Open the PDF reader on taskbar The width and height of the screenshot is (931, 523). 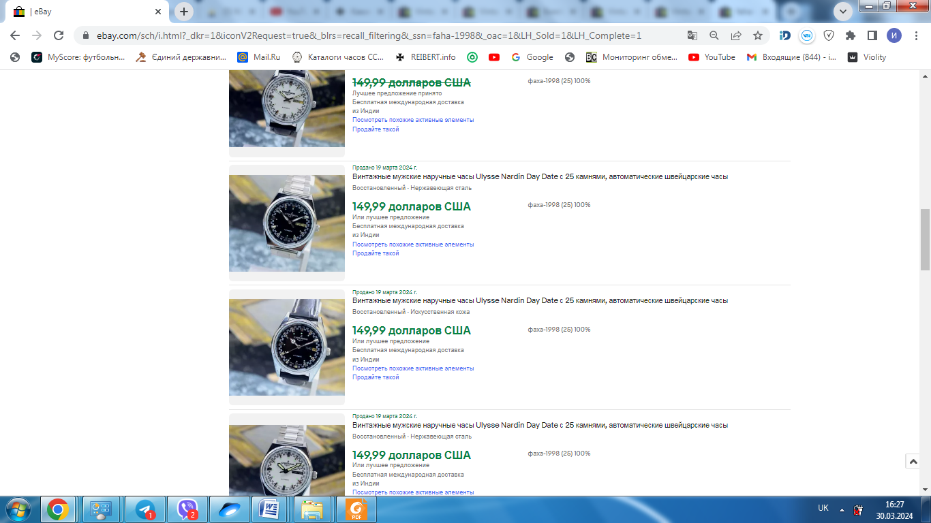tap(355, 509)
